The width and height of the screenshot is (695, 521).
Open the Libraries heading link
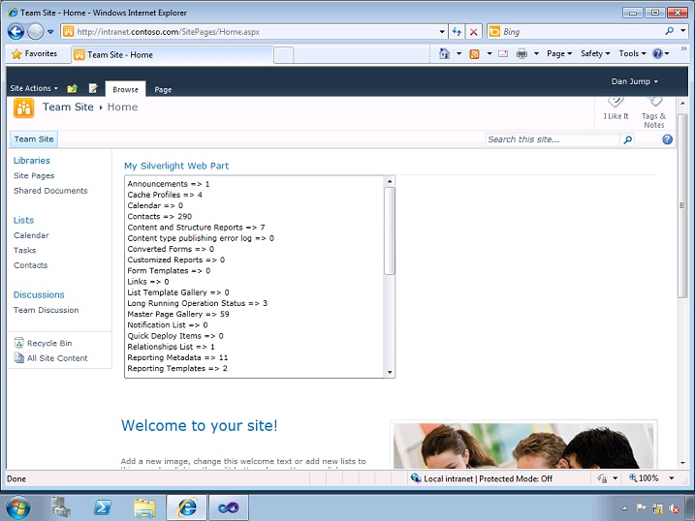click(x=31, y=160)
